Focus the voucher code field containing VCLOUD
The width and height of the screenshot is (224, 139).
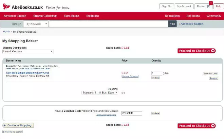pyautogui.click(x=132, y=113)
